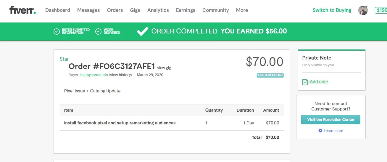The width and height of the screenshot is (387, 162).
Task: Click the Work Delivered checkmark icon
Action: (99, 31)
